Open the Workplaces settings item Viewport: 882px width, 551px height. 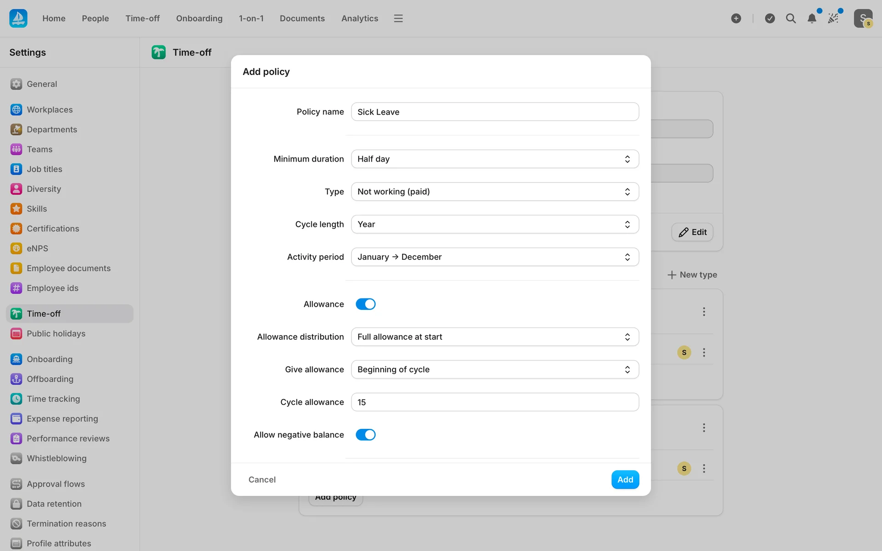(x=50, y=110)
